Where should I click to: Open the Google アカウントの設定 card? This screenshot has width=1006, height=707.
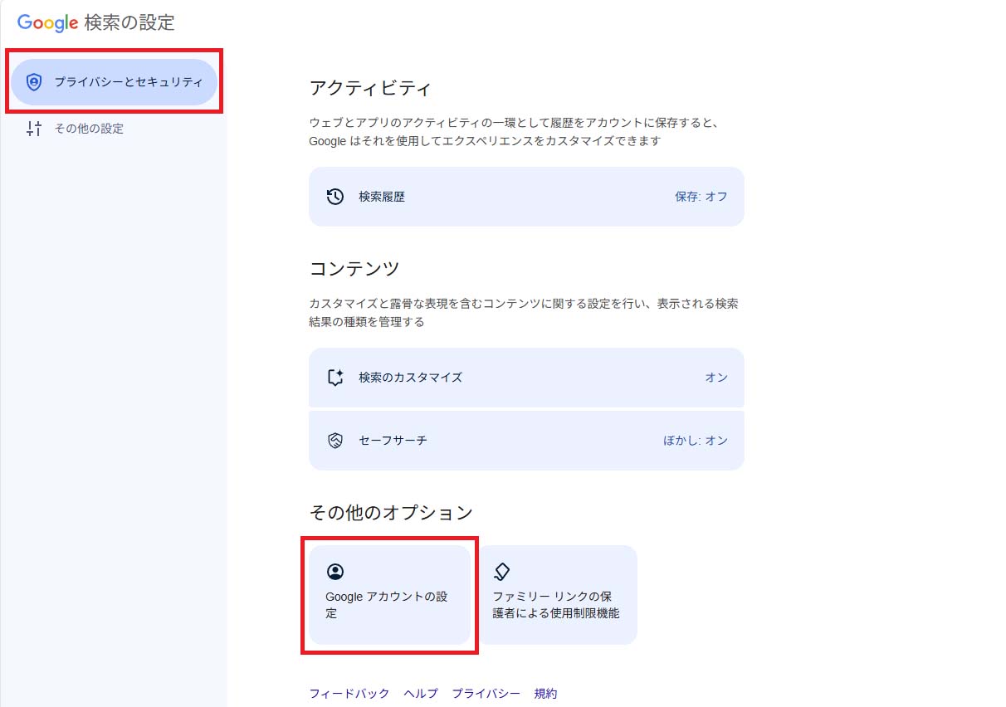click(389, 595)
